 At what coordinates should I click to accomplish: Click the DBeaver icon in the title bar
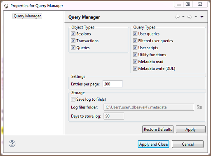tap(6, 6)
